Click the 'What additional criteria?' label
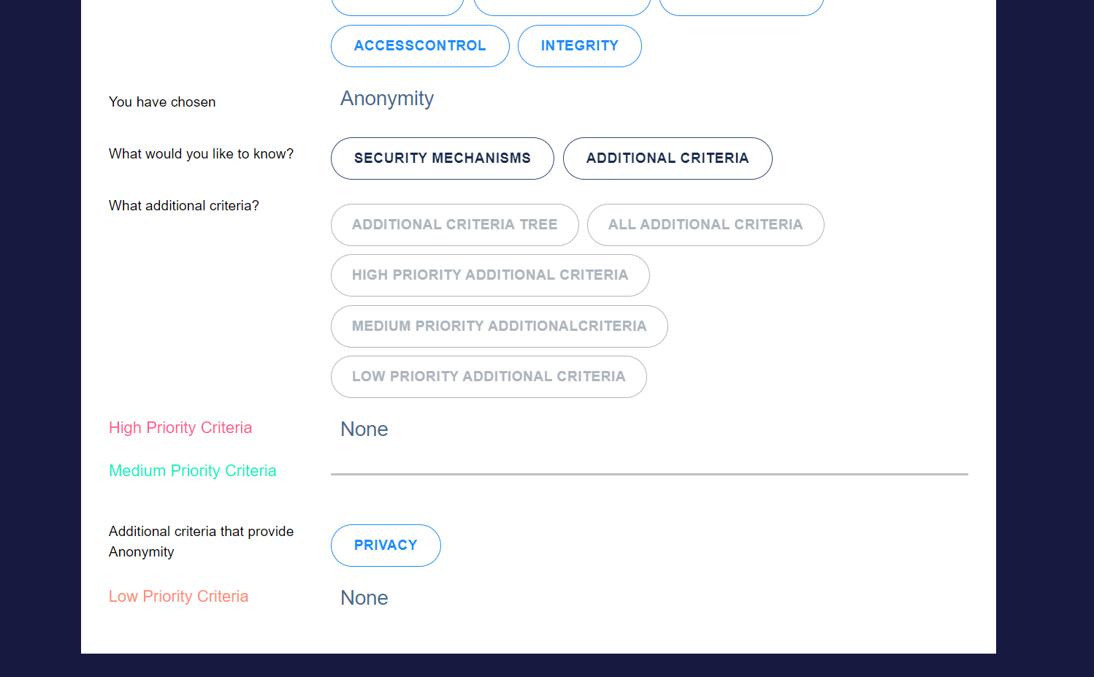The height and width of the screenshot is (677, 1094). 184,206
